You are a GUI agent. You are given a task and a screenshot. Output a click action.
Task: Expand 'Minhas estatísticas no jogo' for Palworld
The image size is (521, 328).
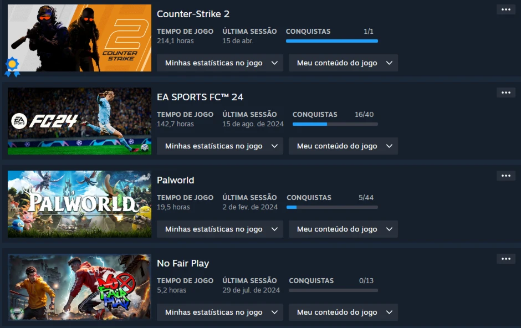pos(220,229)
